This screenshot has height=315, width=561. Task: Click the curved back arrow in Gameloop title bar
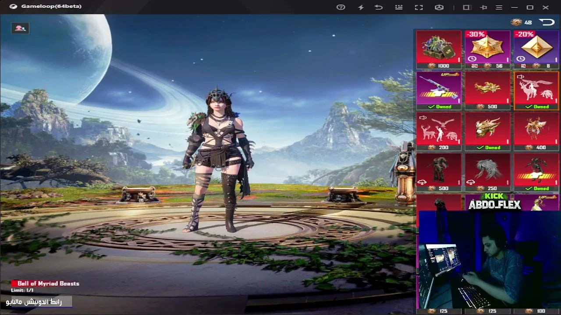(x=379, y=7)
